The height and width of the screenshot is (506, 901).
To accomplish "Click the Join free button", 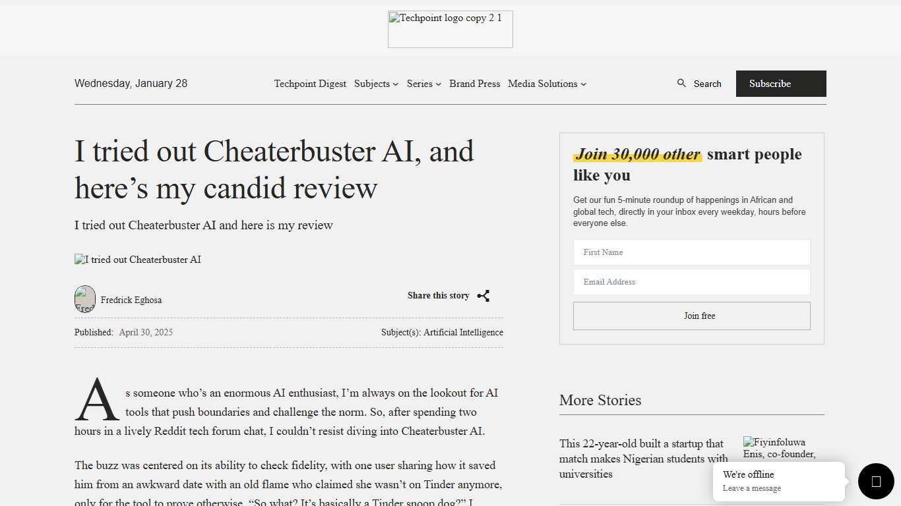I will [x=691, y=316].
